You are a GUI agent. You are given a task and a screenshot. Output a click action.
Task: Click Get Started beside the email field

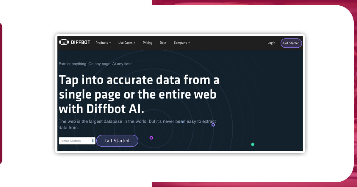[117, 141]
